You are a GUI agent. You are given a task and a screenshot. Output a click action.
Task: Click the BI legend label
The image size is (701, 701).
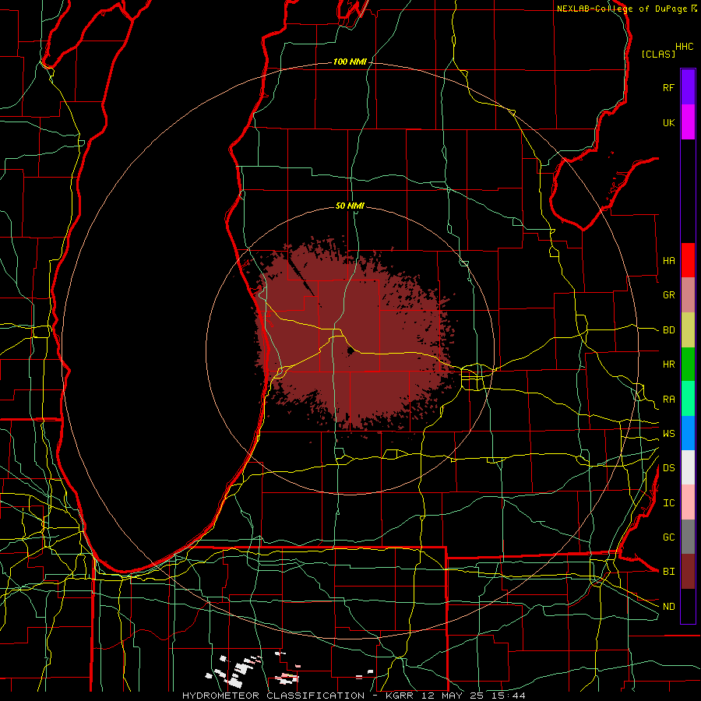(668, 572)
